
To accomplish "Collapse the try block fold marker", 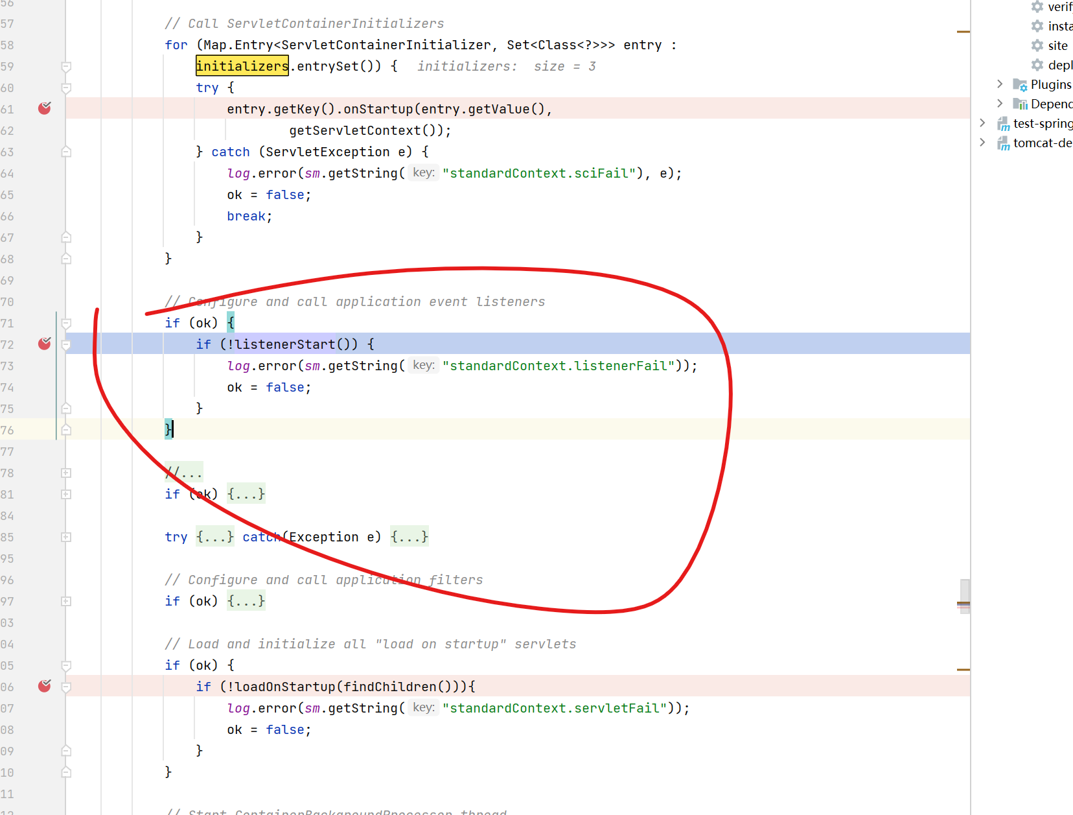I will point(66,88).
